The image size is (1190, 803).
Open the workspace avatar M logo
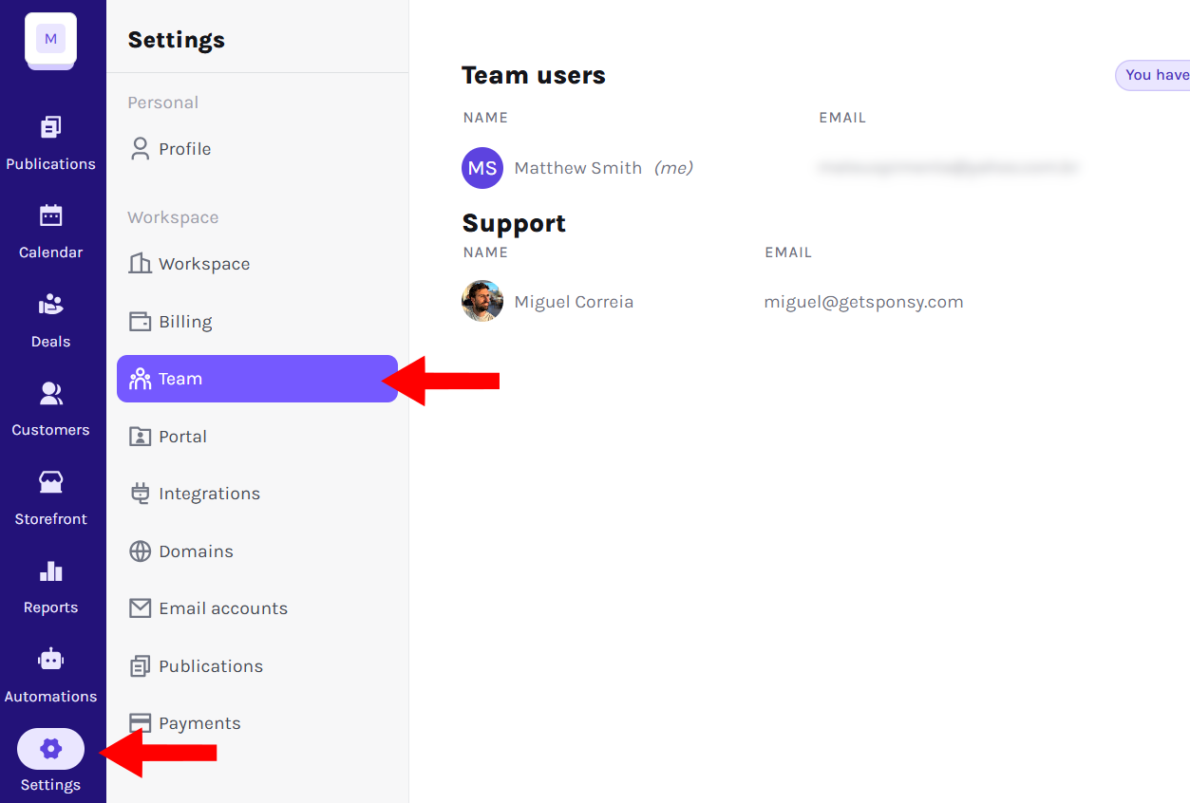click(50, 39)
